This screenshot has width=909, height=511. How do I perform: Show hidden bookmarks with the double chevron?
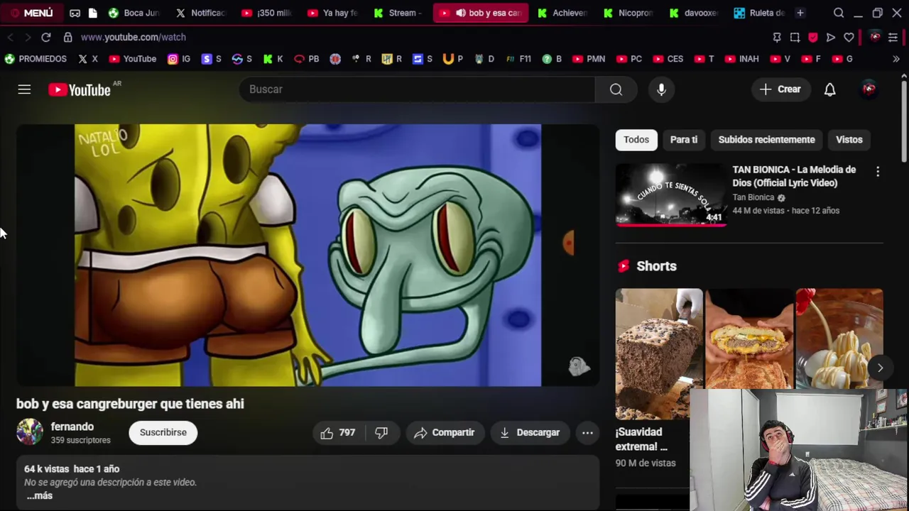point(896,59)
